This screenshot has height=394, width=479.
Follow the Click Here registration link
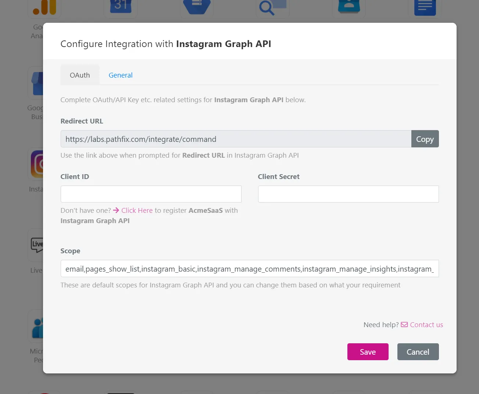(137, 210)
